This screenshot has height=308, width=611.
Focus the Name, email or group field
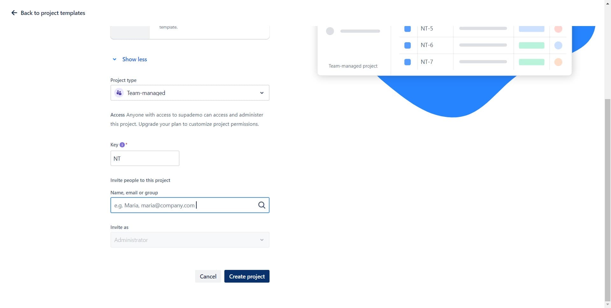[x=185, y=205]
